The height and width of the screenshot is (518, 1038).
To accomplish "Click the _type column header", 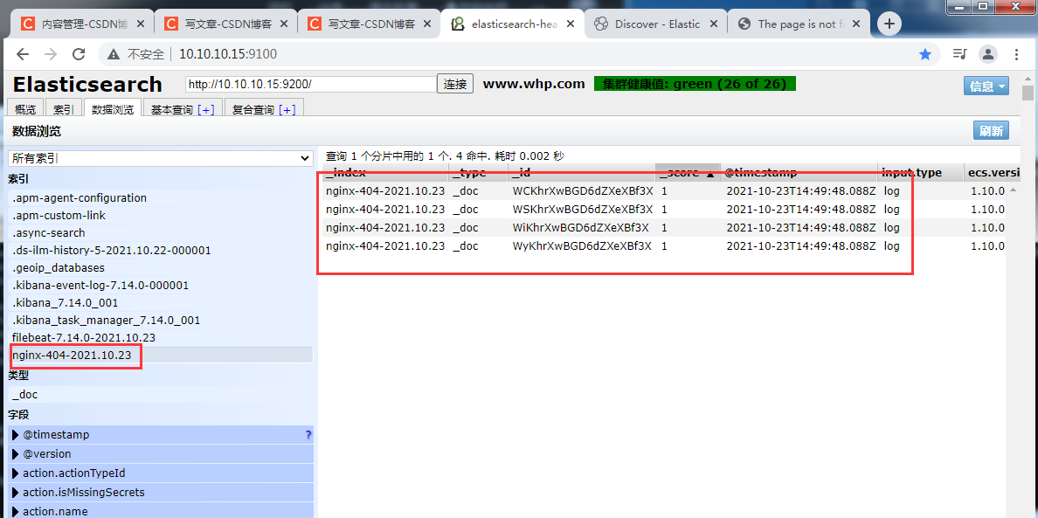I will (x=479, y=173).
